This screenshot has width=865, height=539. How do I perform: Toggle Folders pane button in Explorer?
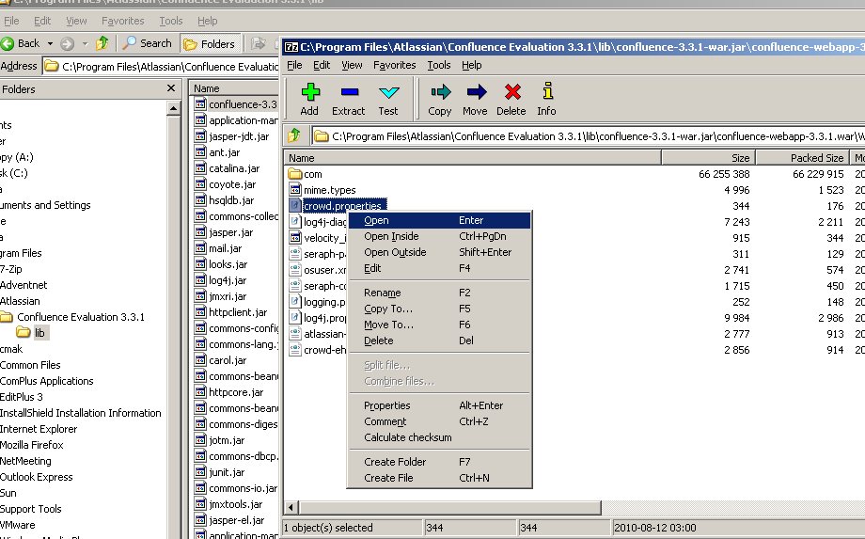(209, 43)
